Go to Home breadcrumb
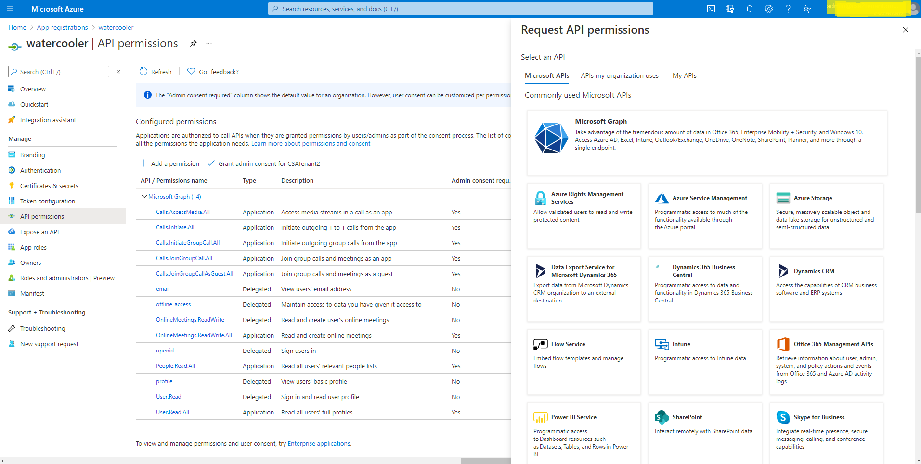This screenshot has width=921, height=464. 17,27
